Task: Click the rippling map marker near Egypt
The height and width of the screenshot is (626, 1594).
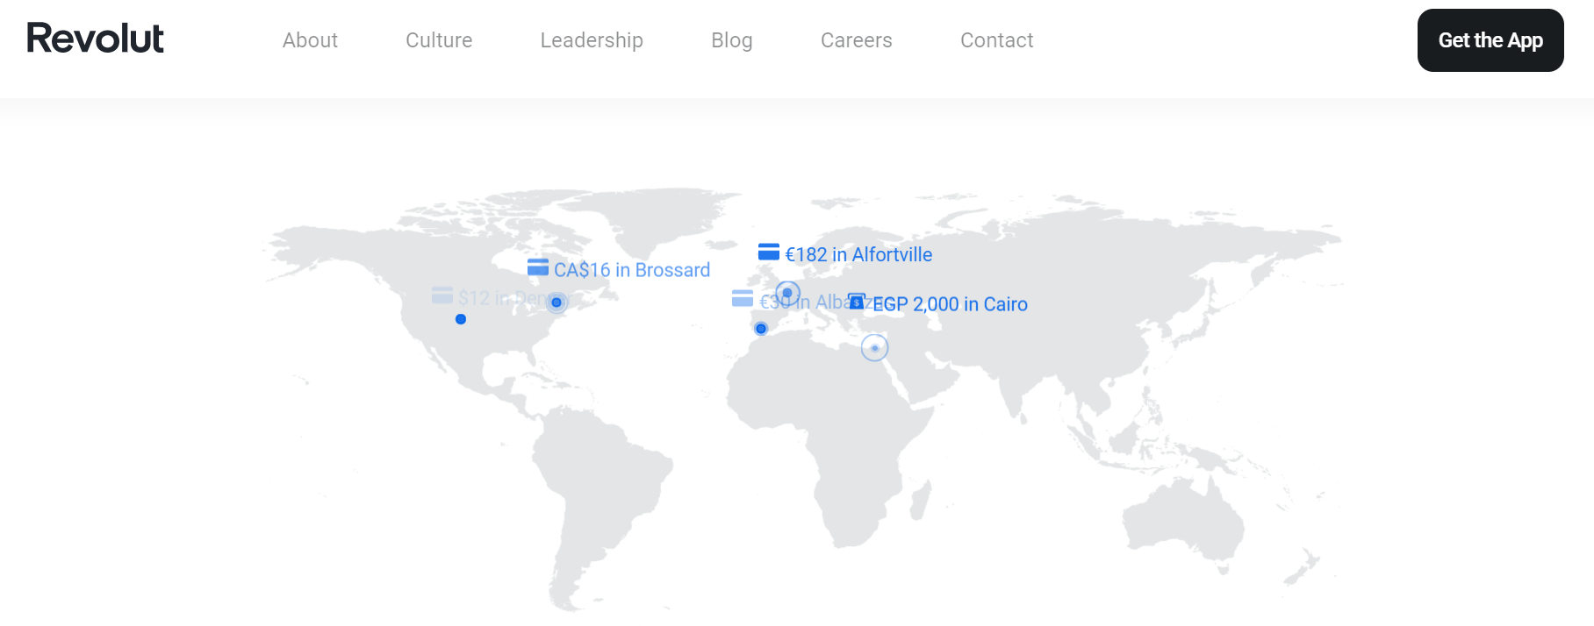Action: coord(874,347)
